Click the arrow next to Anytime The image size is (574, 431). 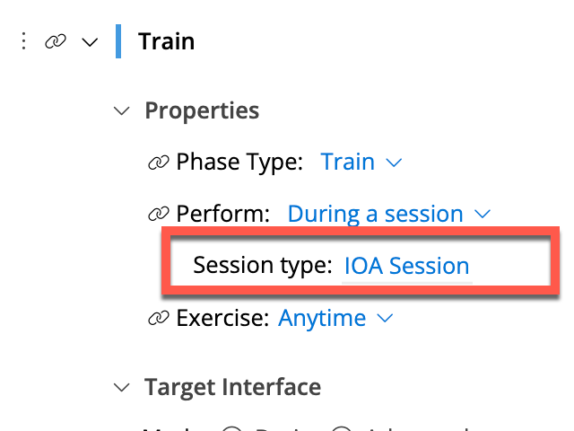pyautogui.click(x=385, y=318)
